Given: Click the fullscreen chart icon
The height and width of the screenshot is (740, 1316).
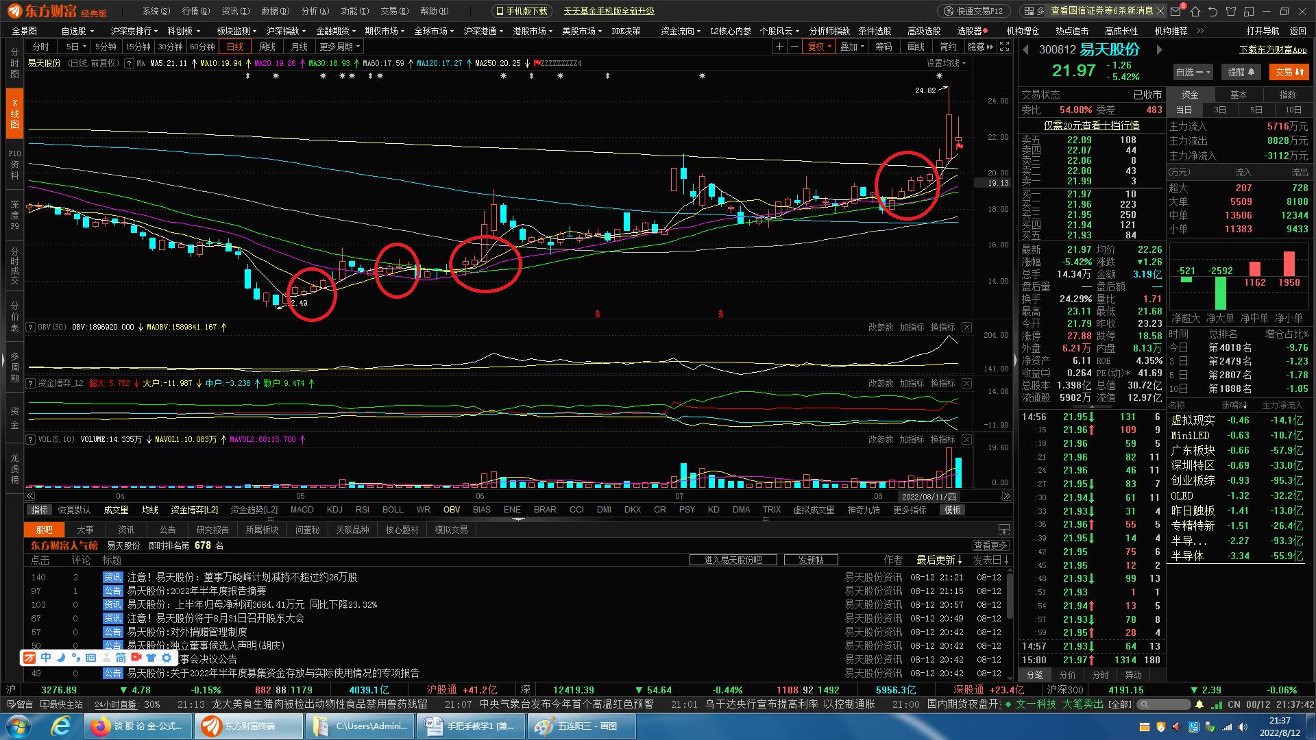Looking at the screenshot, I should point(1004,47).
